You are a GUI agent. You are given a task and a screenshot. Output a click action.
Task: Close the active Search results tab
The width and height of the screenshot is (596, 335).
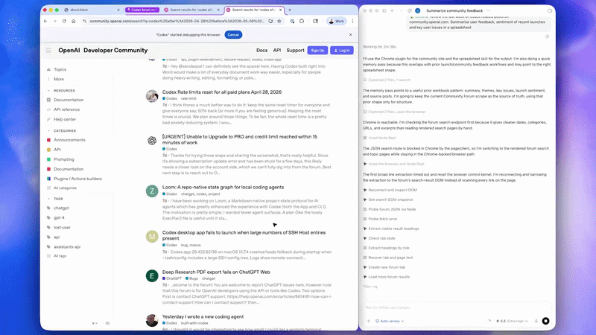[x=281, y=10]
